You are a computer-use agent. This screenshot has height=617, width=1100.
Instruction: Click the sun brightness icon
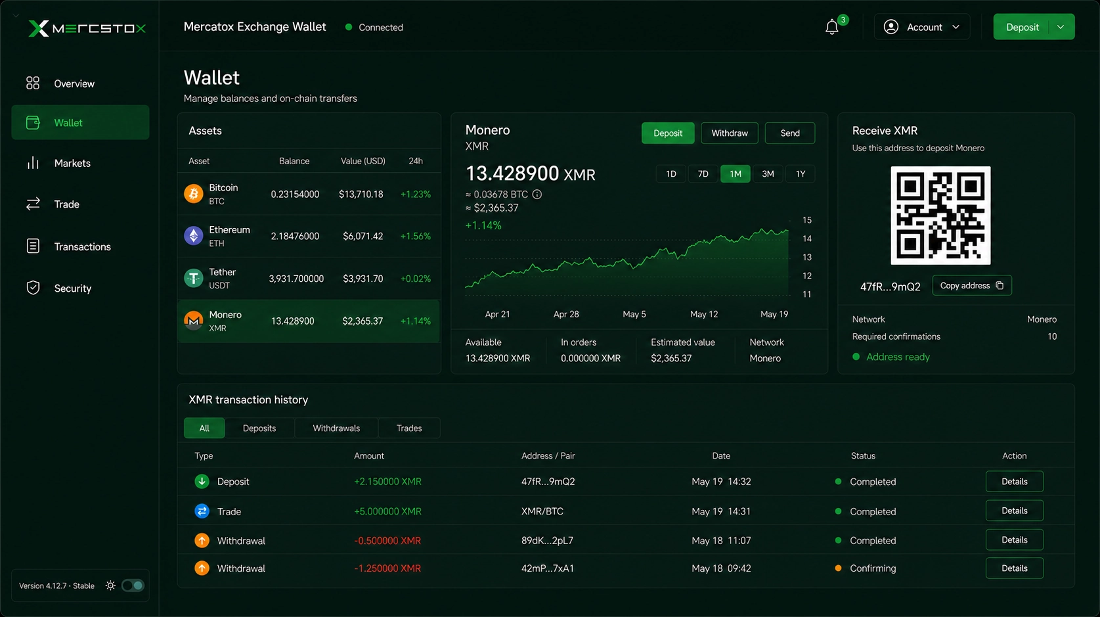coord(110,585)
